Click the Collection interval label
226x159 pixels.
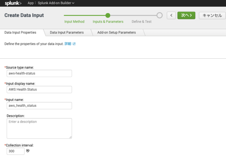coord(19,145)
